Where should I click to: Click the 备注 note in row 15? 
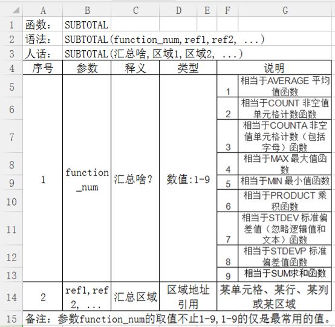click(178, 319)
